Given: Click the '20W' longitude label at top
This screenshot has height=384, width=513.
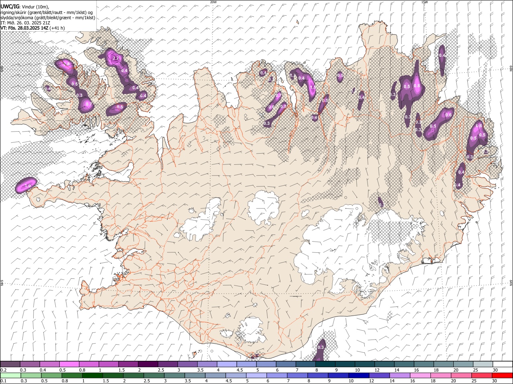Looking at the screenshot, I should 213,2.
